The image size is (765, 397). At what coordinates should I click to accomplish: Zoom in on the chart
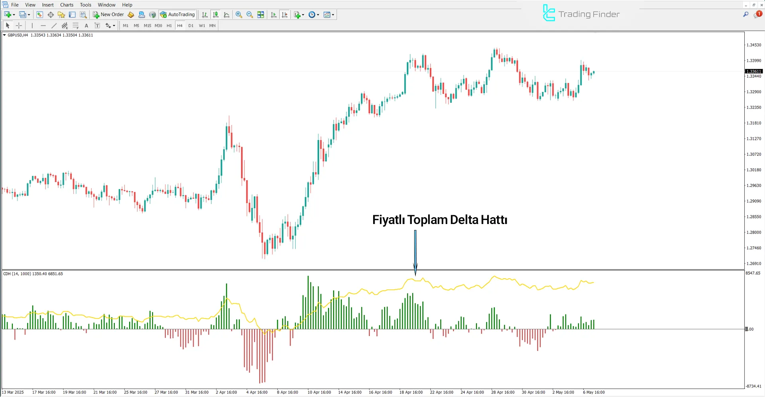[x=239, y=15]
